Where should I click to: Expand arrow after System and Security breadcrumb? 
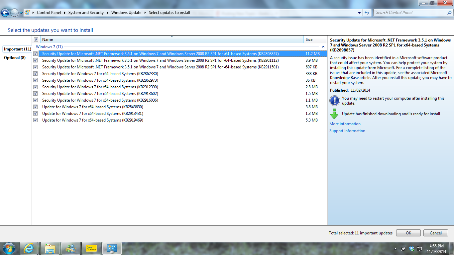click(x=108, y=13)
